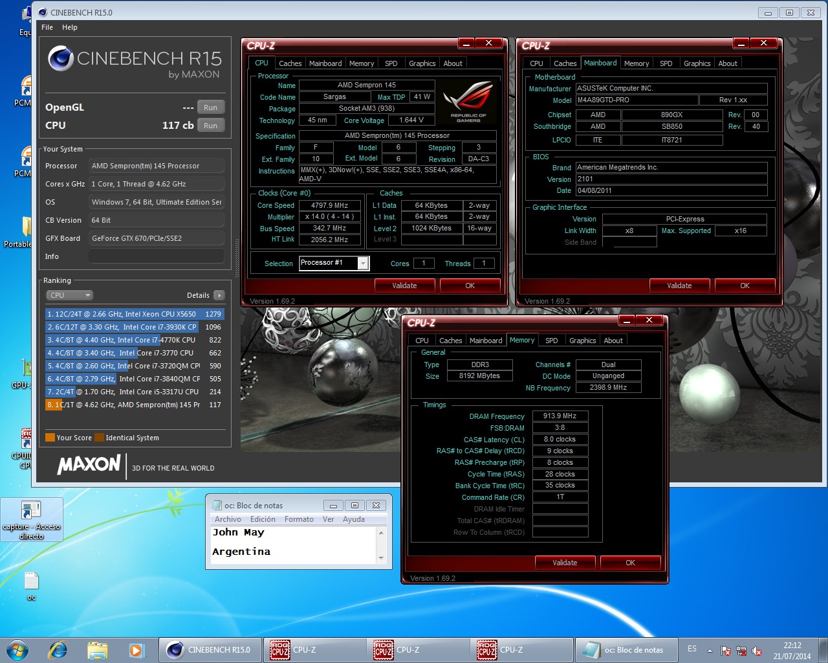The height and width of the screenshot is (663, 828).
Task: Click OK in CPU-Z CPU window
Action: [470, 286]
